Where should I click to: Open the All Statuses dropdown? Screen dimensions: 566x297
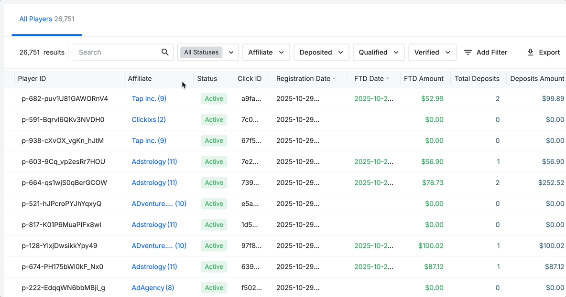(x=208, y=52)
